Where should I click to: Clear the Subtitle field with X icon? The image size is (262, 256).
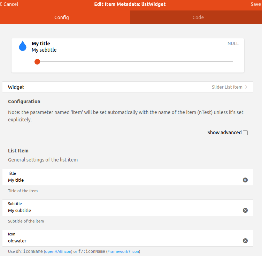tap(245, 210)
